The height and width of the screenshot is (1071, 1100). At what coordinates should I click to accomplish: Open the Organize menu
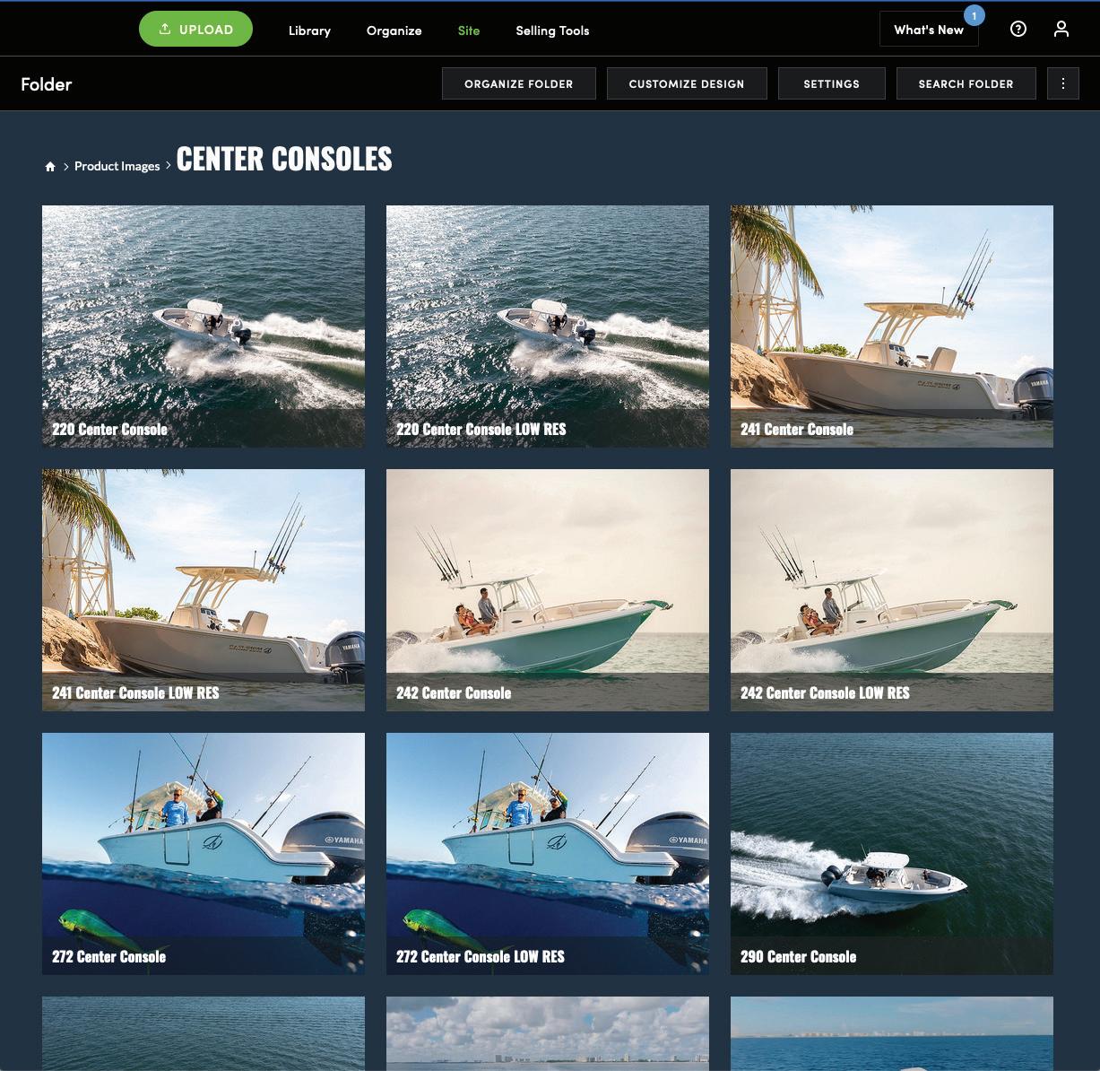click(394, 30)
